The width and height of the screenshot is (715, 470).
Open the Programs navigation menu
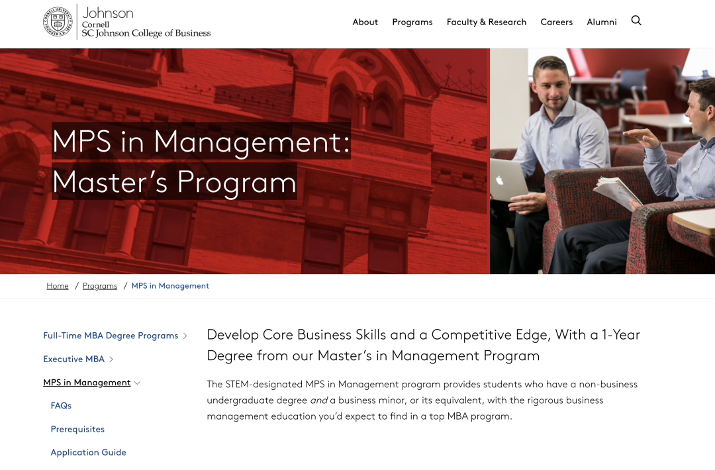(412, 22)
